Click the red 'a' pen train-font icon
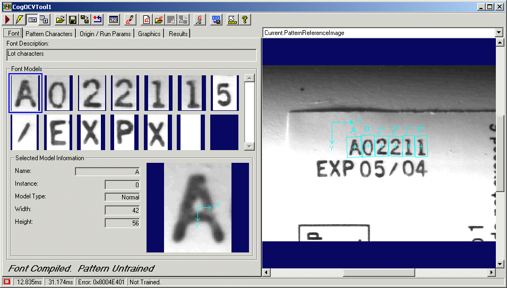507x288 pixels. (130, 20)
